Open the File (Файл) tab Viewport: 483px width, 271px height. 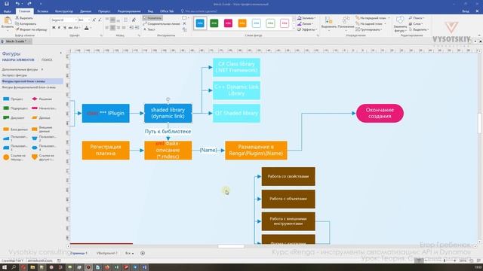8,11
